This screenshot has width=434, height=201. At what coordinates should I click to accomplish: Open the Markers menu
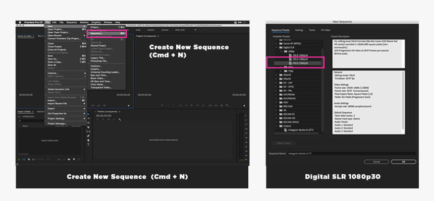coord(84,22)
